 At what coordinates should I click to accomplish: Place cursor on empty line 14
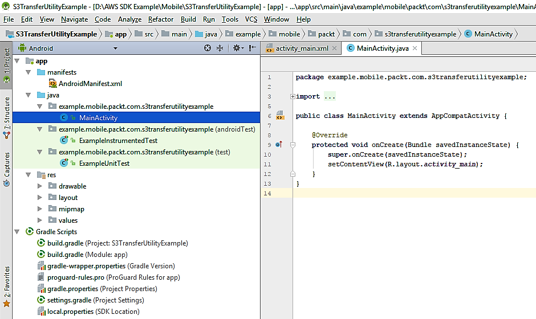[x=413, y=193]
